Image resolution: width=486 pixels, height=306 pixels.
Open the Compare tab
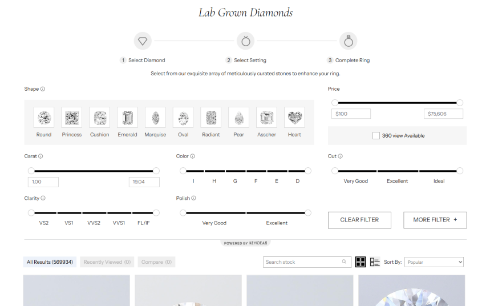coord(156,262)
